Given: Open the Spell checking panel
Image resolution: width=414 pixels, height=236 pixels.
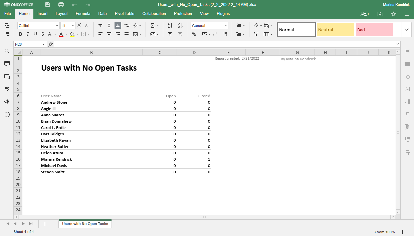Looking at the screenshot, I should click(7, 89).
